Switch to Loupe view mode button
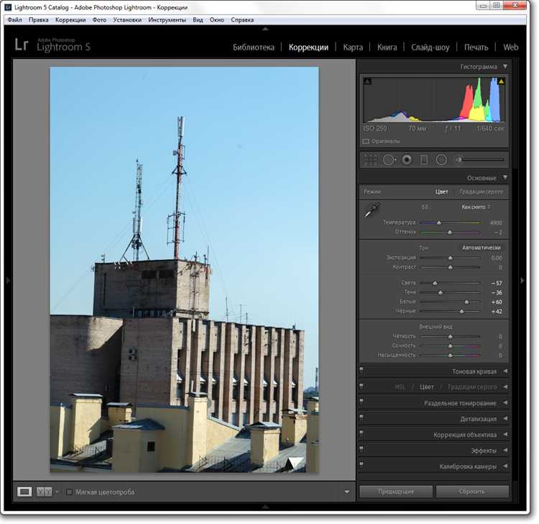Image resolution: width=539 pixels, height=524 pixels. click(x=24, y=492)
